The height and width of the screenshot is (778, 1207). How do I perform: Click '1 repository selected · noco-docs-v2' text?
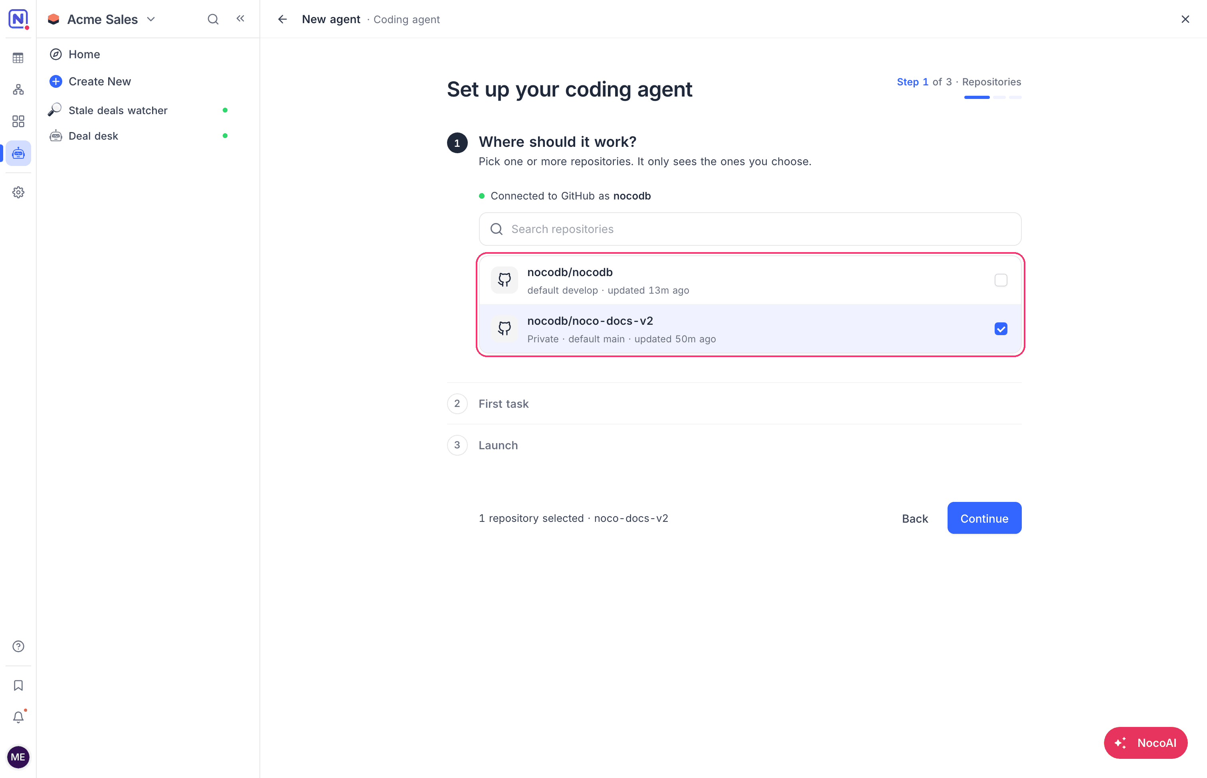pos(573,518)
